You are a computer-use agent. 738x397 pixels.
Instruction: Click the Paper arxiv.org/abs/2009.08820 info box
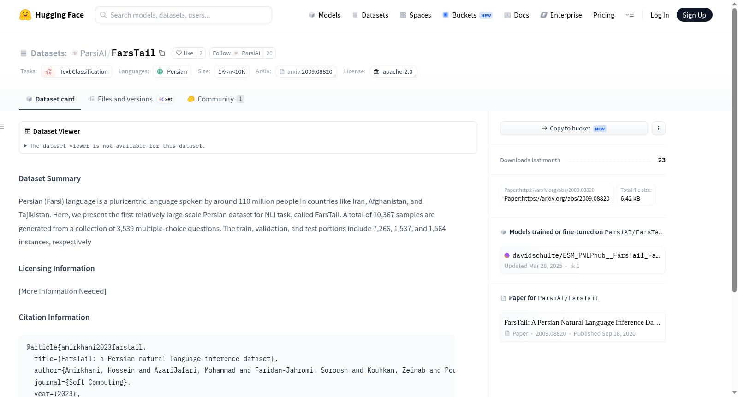tap(557, 194)
